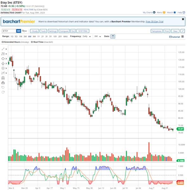Viewport: 187px width, 190px height.
Task: Select the 9M range
Action: coord(34,36)
